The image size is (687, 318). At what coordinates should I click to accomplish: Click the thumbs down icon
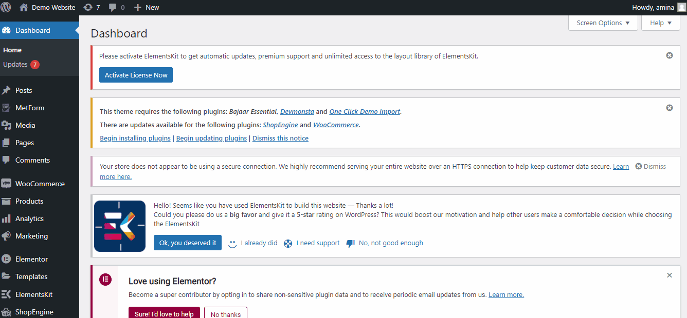pyautogui.click(x=350, y=243)
